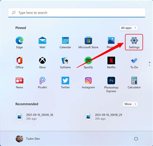Open Instagram
153x146 pixels.
click(x=88, y=83)
